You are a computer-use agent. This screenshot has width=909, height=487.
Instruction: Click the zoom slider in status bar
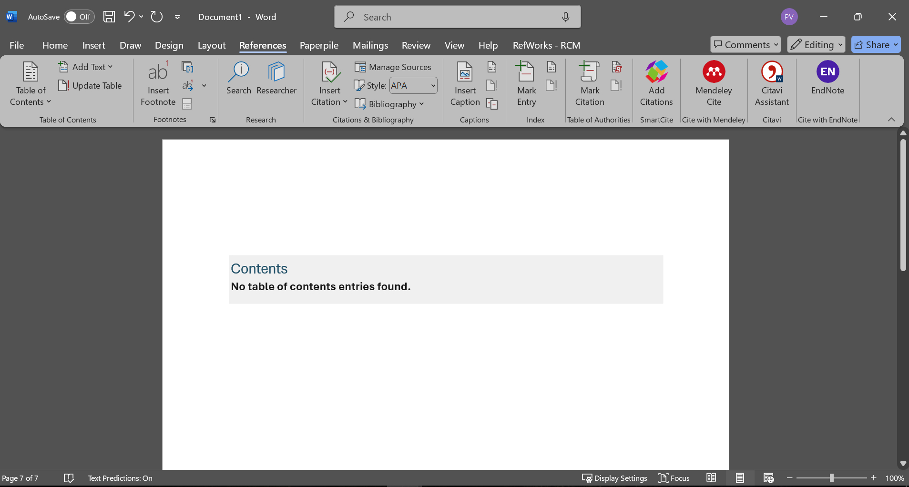pos(831,478)
